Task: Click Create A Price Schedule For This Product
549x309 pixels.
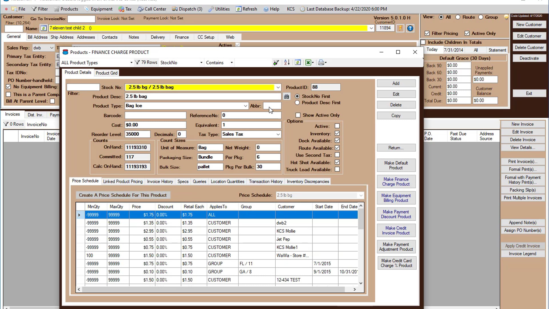Action: [123, 195]
